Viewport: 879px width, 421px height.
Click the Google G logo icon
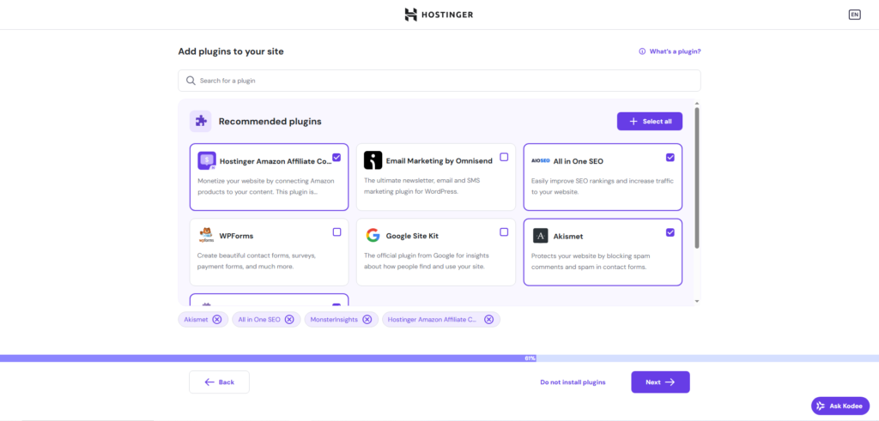tap(373, 236)
